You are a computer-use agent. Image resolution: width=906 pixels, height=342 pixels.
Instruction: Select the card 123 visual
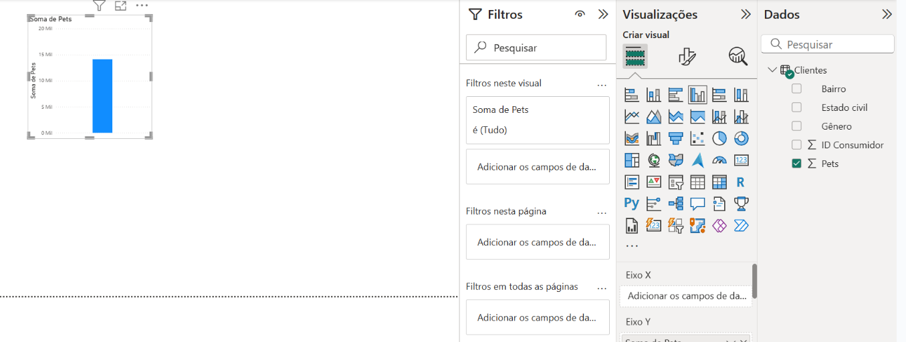pos(741,160)
